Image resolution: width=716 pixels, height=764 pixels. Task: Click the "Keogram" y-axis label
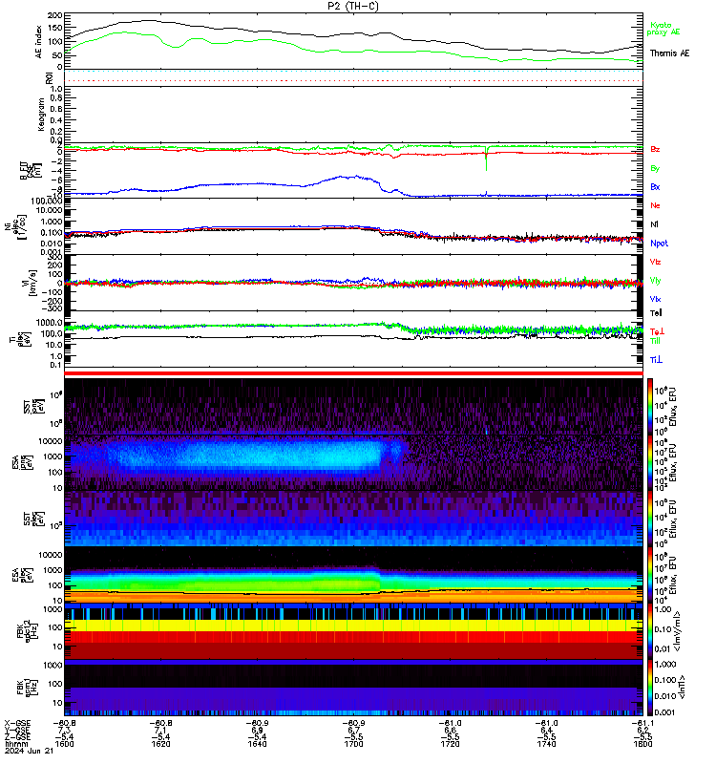(41, 115)
